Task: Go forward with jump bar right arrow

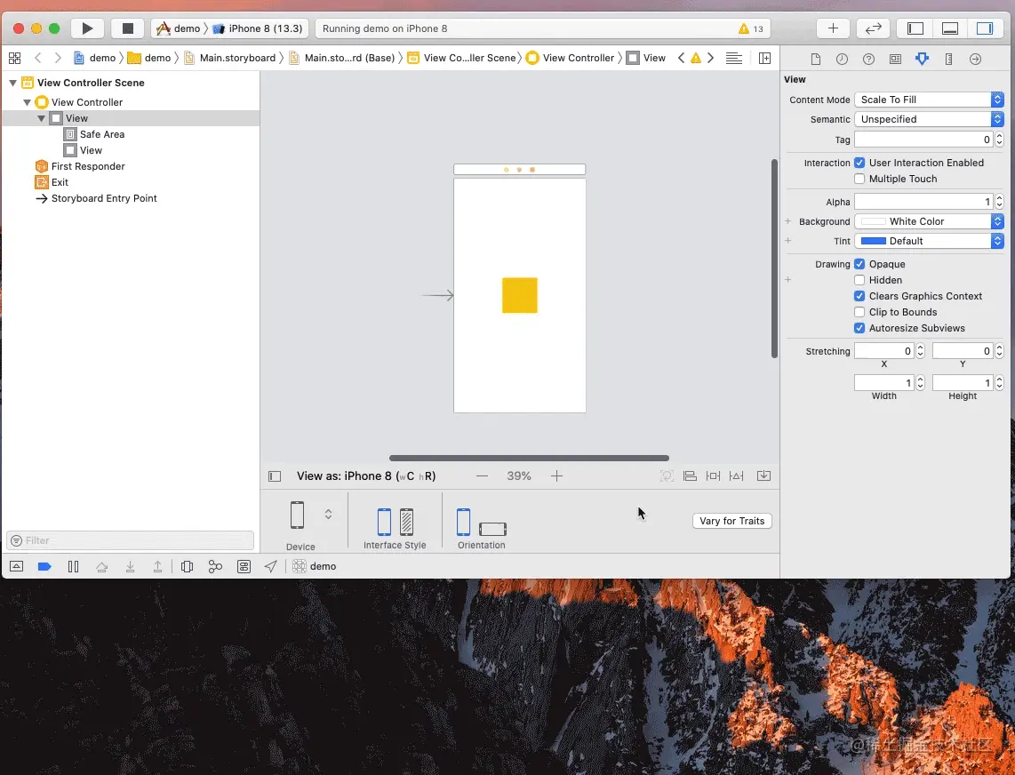Action: point(58,58)
